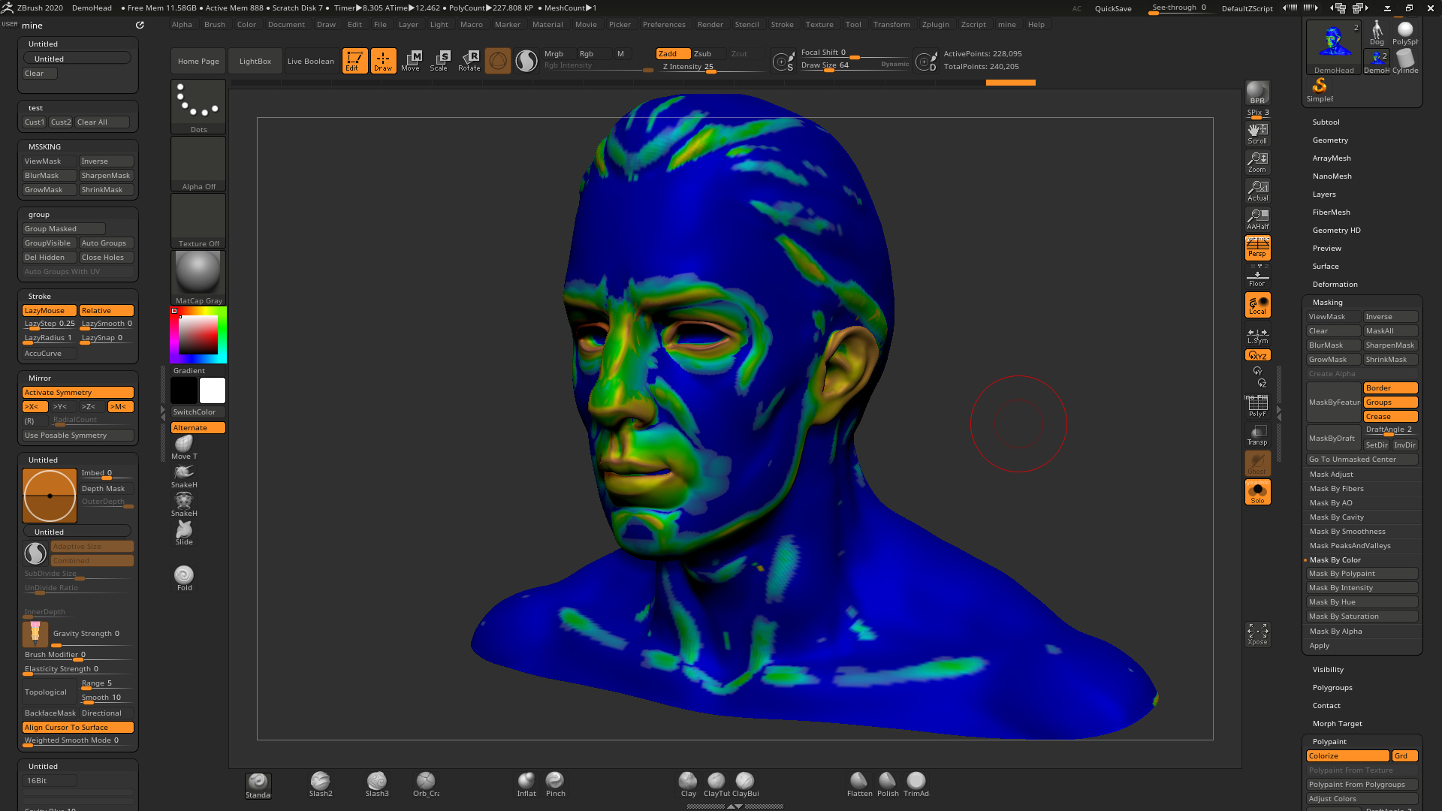Expand the Geometry section

1330,140
